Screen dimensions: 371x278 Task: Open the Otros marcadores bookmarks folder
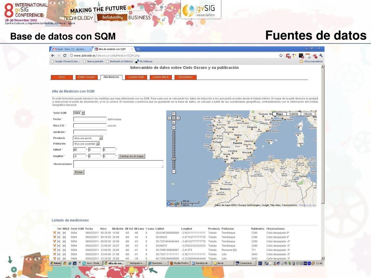311,62
